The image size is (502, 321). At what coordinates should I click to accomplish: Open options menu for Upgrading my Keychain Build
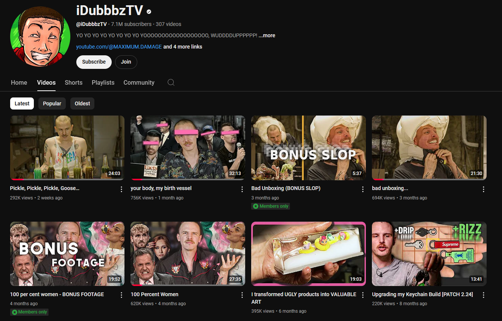484,295
